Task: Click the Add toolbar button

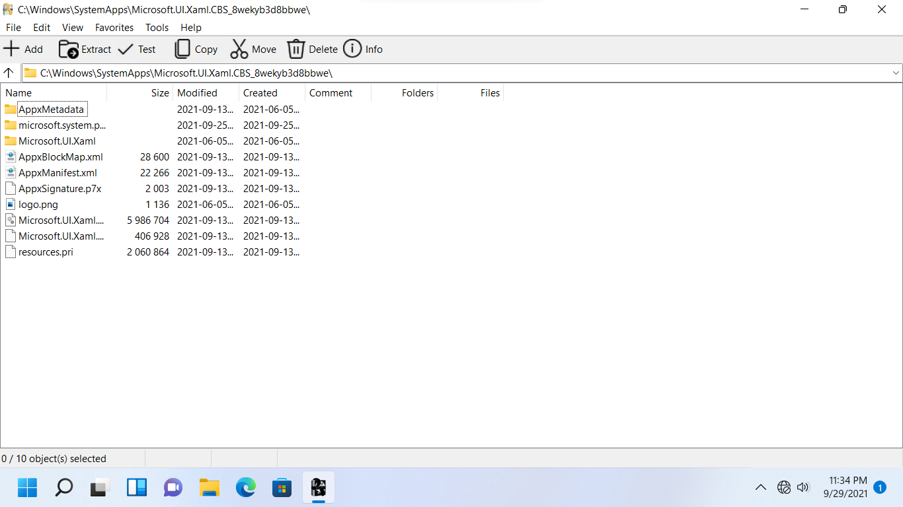Action: click(23, 49)
